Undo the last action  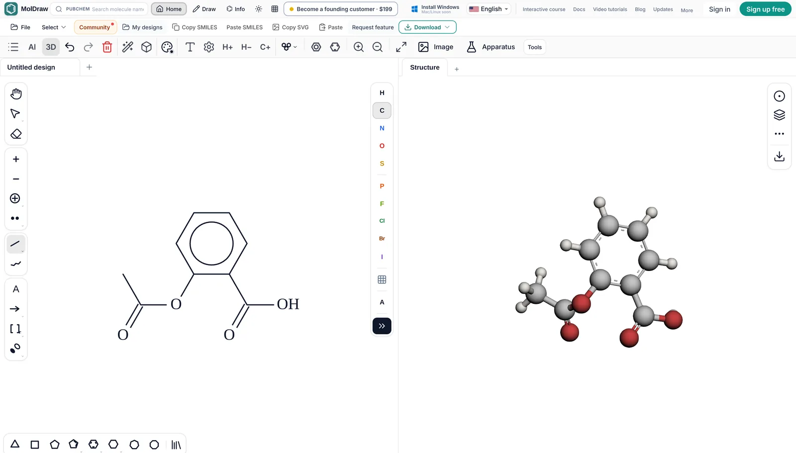click(x=70, y=47)
